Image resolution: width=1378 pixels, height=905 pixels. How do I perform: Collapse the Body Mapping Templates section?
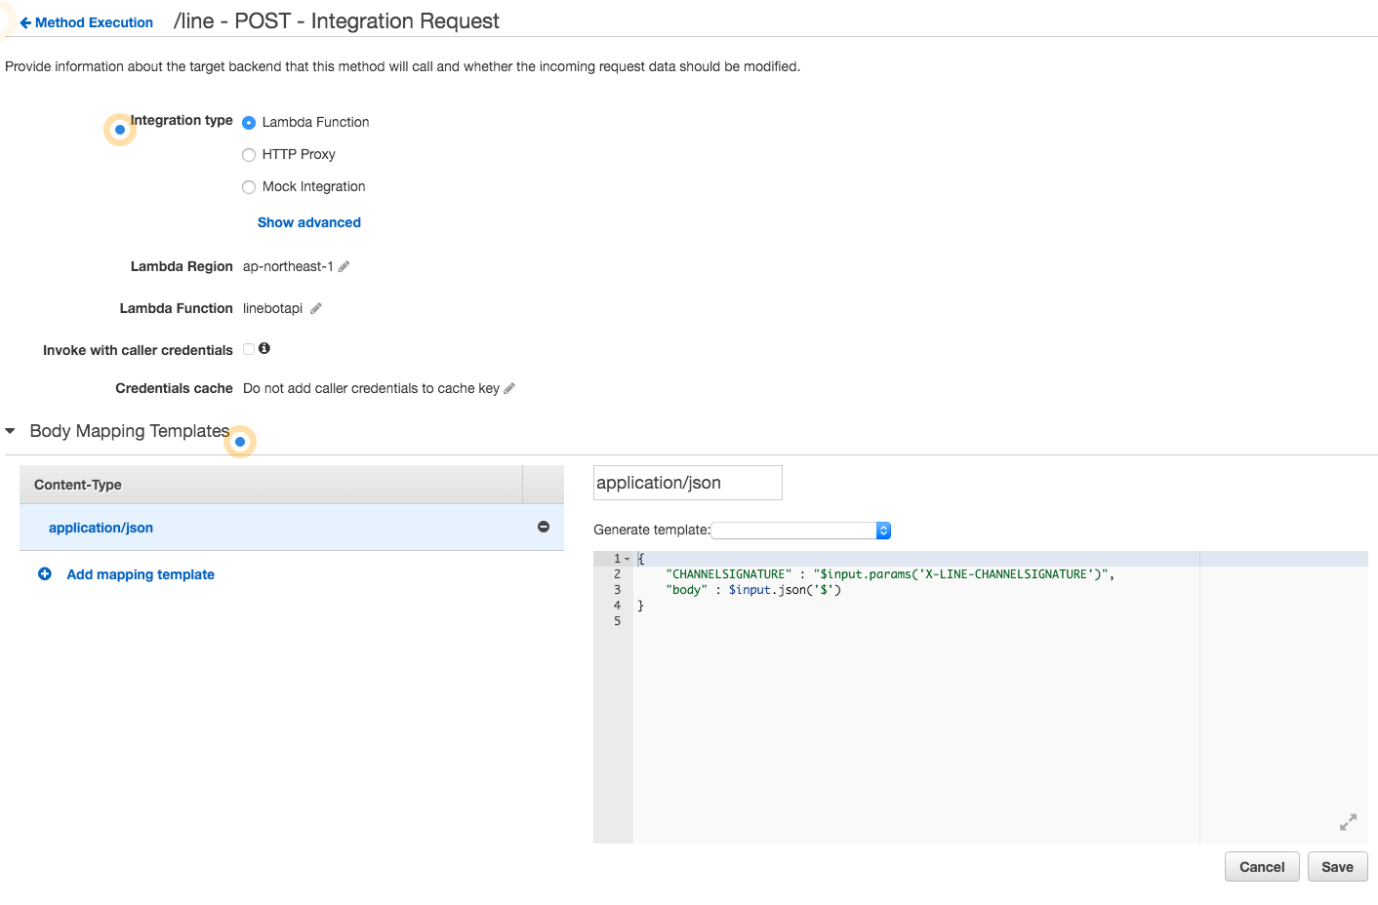point(10,431)
